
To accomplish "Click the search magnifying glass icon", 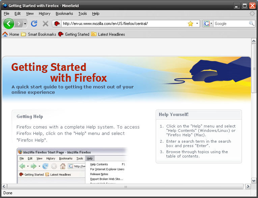I will point(252,24).
